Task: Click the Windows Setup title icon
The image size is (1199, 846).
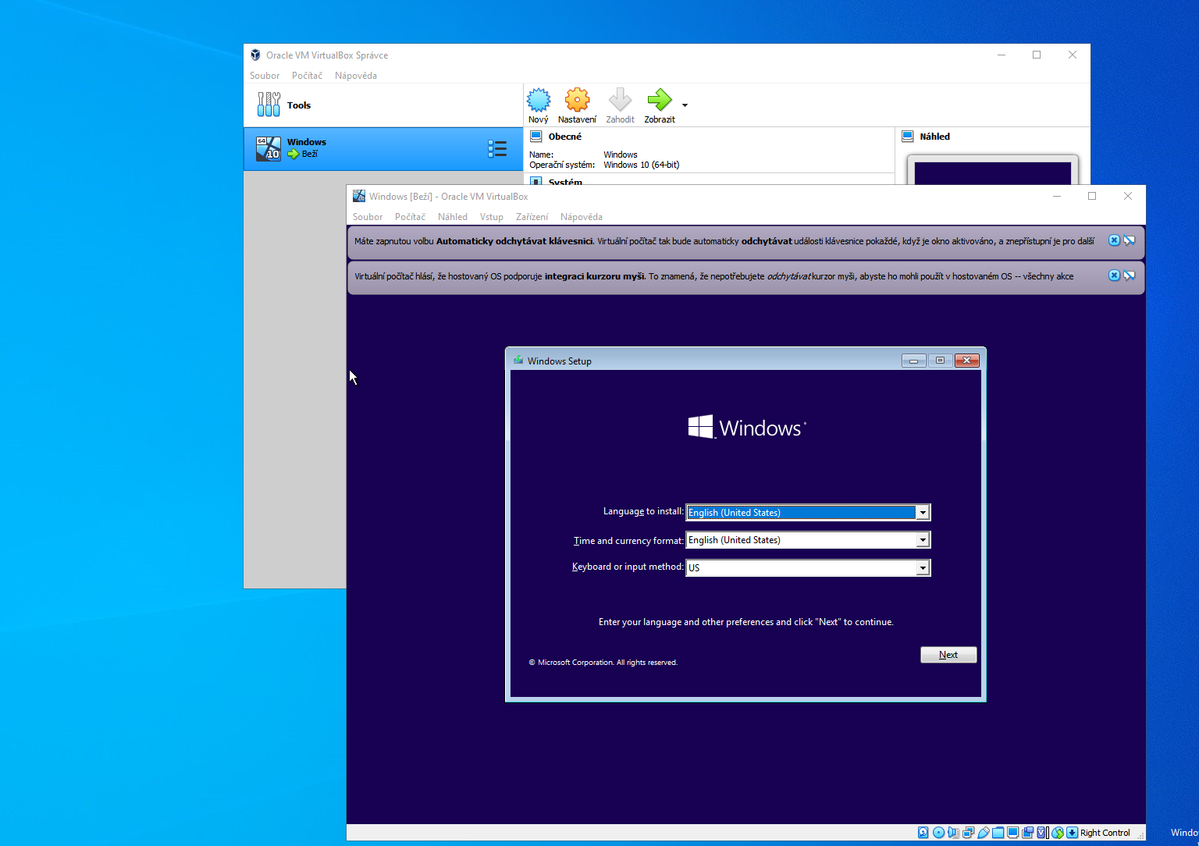Action: pyautogui.click(x=518, y=361)
